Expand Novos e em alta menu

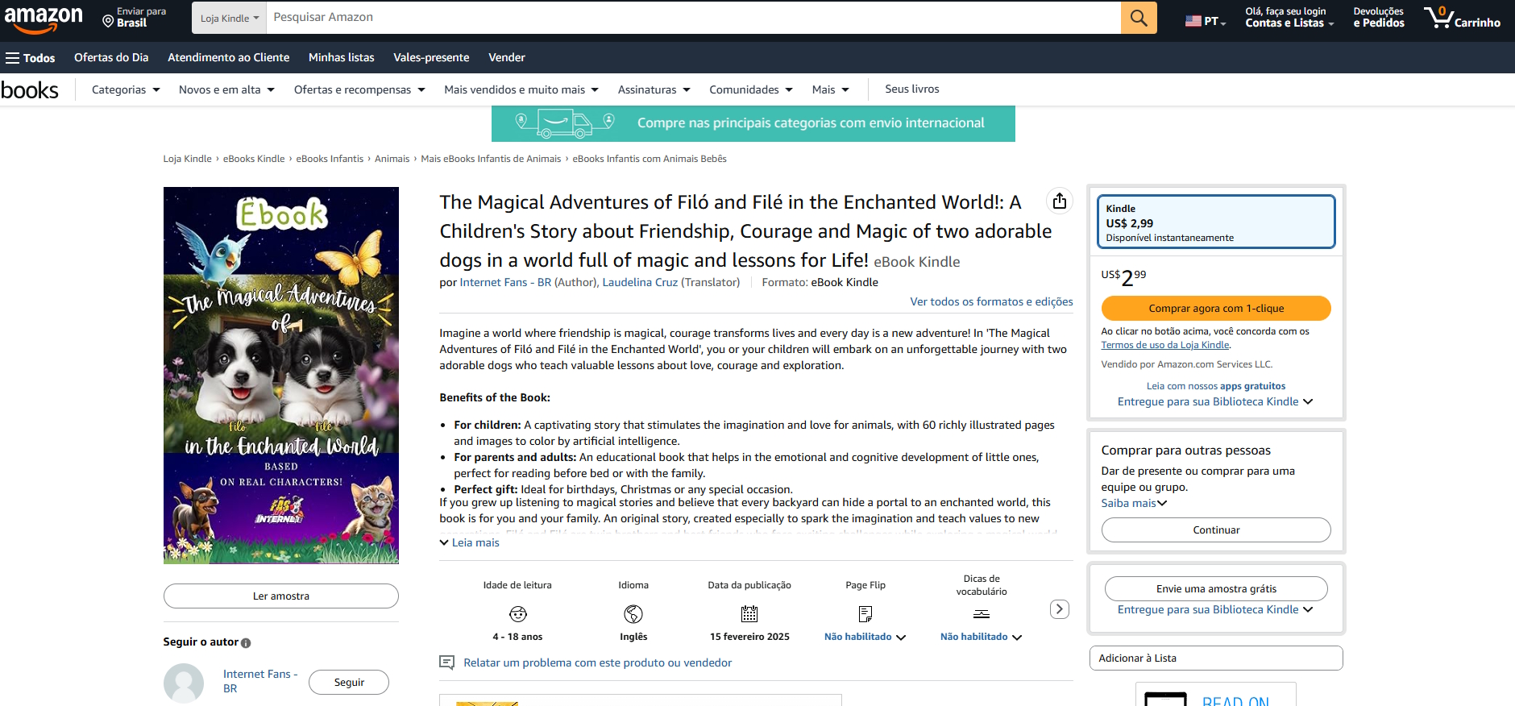point(226,89)
